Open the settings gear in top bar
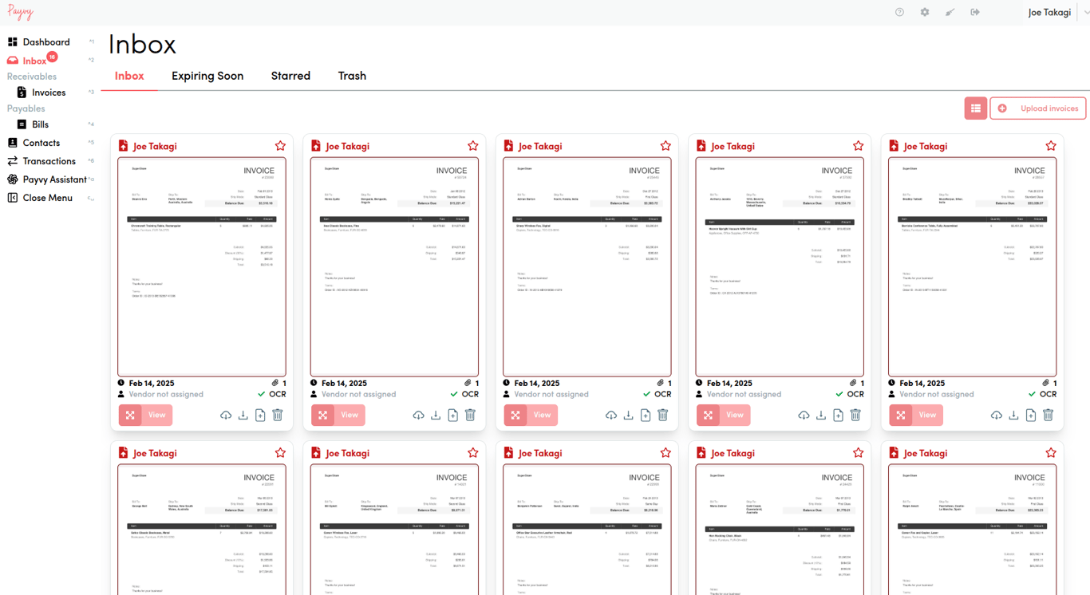The height and width of the screenshot is (595, 1090). click(x=925, y=12)
